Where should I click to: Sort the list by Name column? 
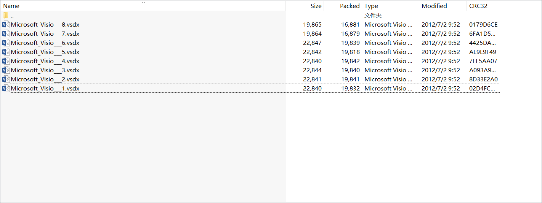(11, 6)
